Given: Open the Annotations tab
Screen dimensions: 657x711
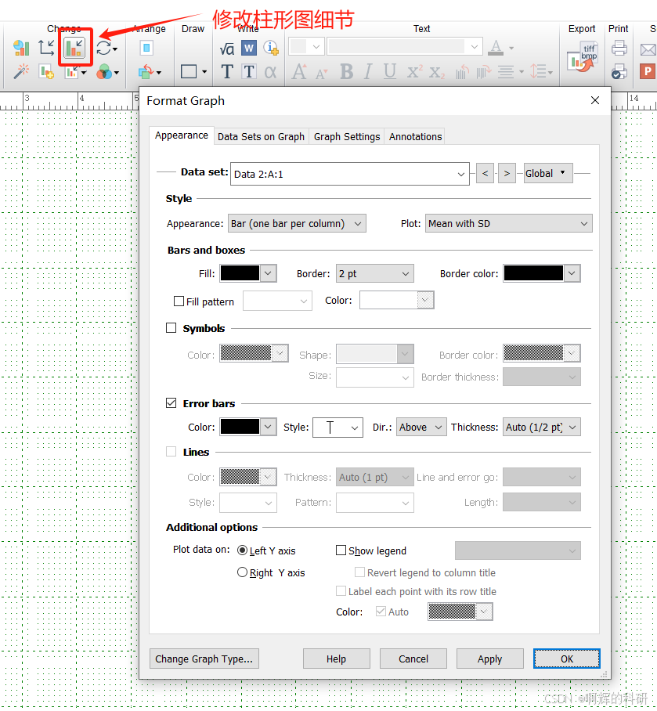Looking at the screenshot, I should (x=414, y=136).
